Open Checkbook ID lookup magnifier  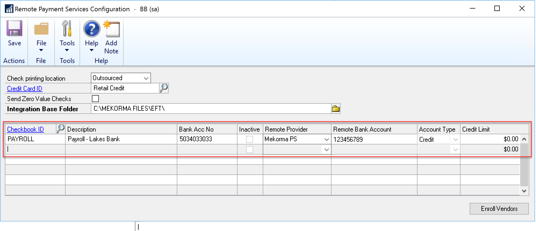pos(61,129)
